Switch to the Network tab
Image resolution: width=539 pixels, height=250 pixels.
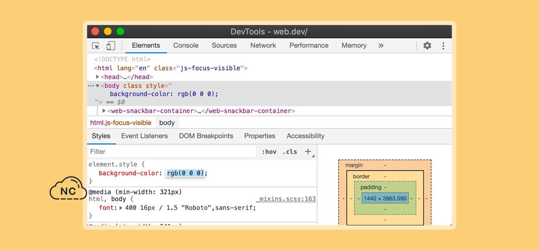(263, 46)
